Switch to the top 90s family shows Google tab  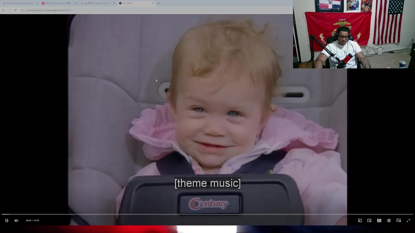(x=97, y=3)
